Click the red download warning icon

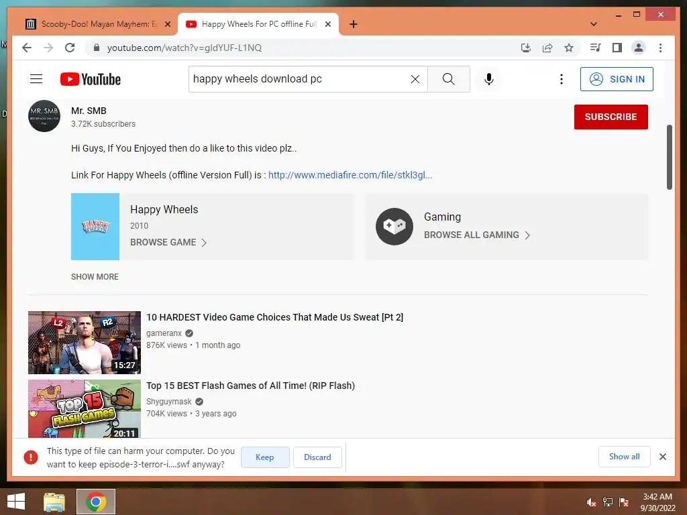[31, 457]
